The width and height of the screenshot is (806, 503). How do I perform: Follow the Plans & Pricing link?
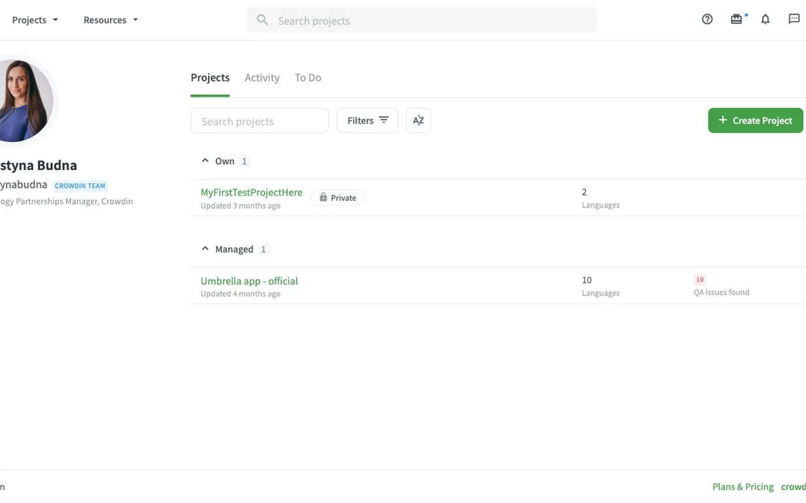pos(743,486)
